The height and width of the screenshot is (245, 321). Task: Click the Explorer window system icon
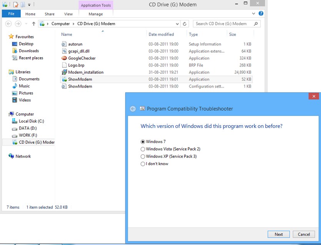tap(5, 4)
